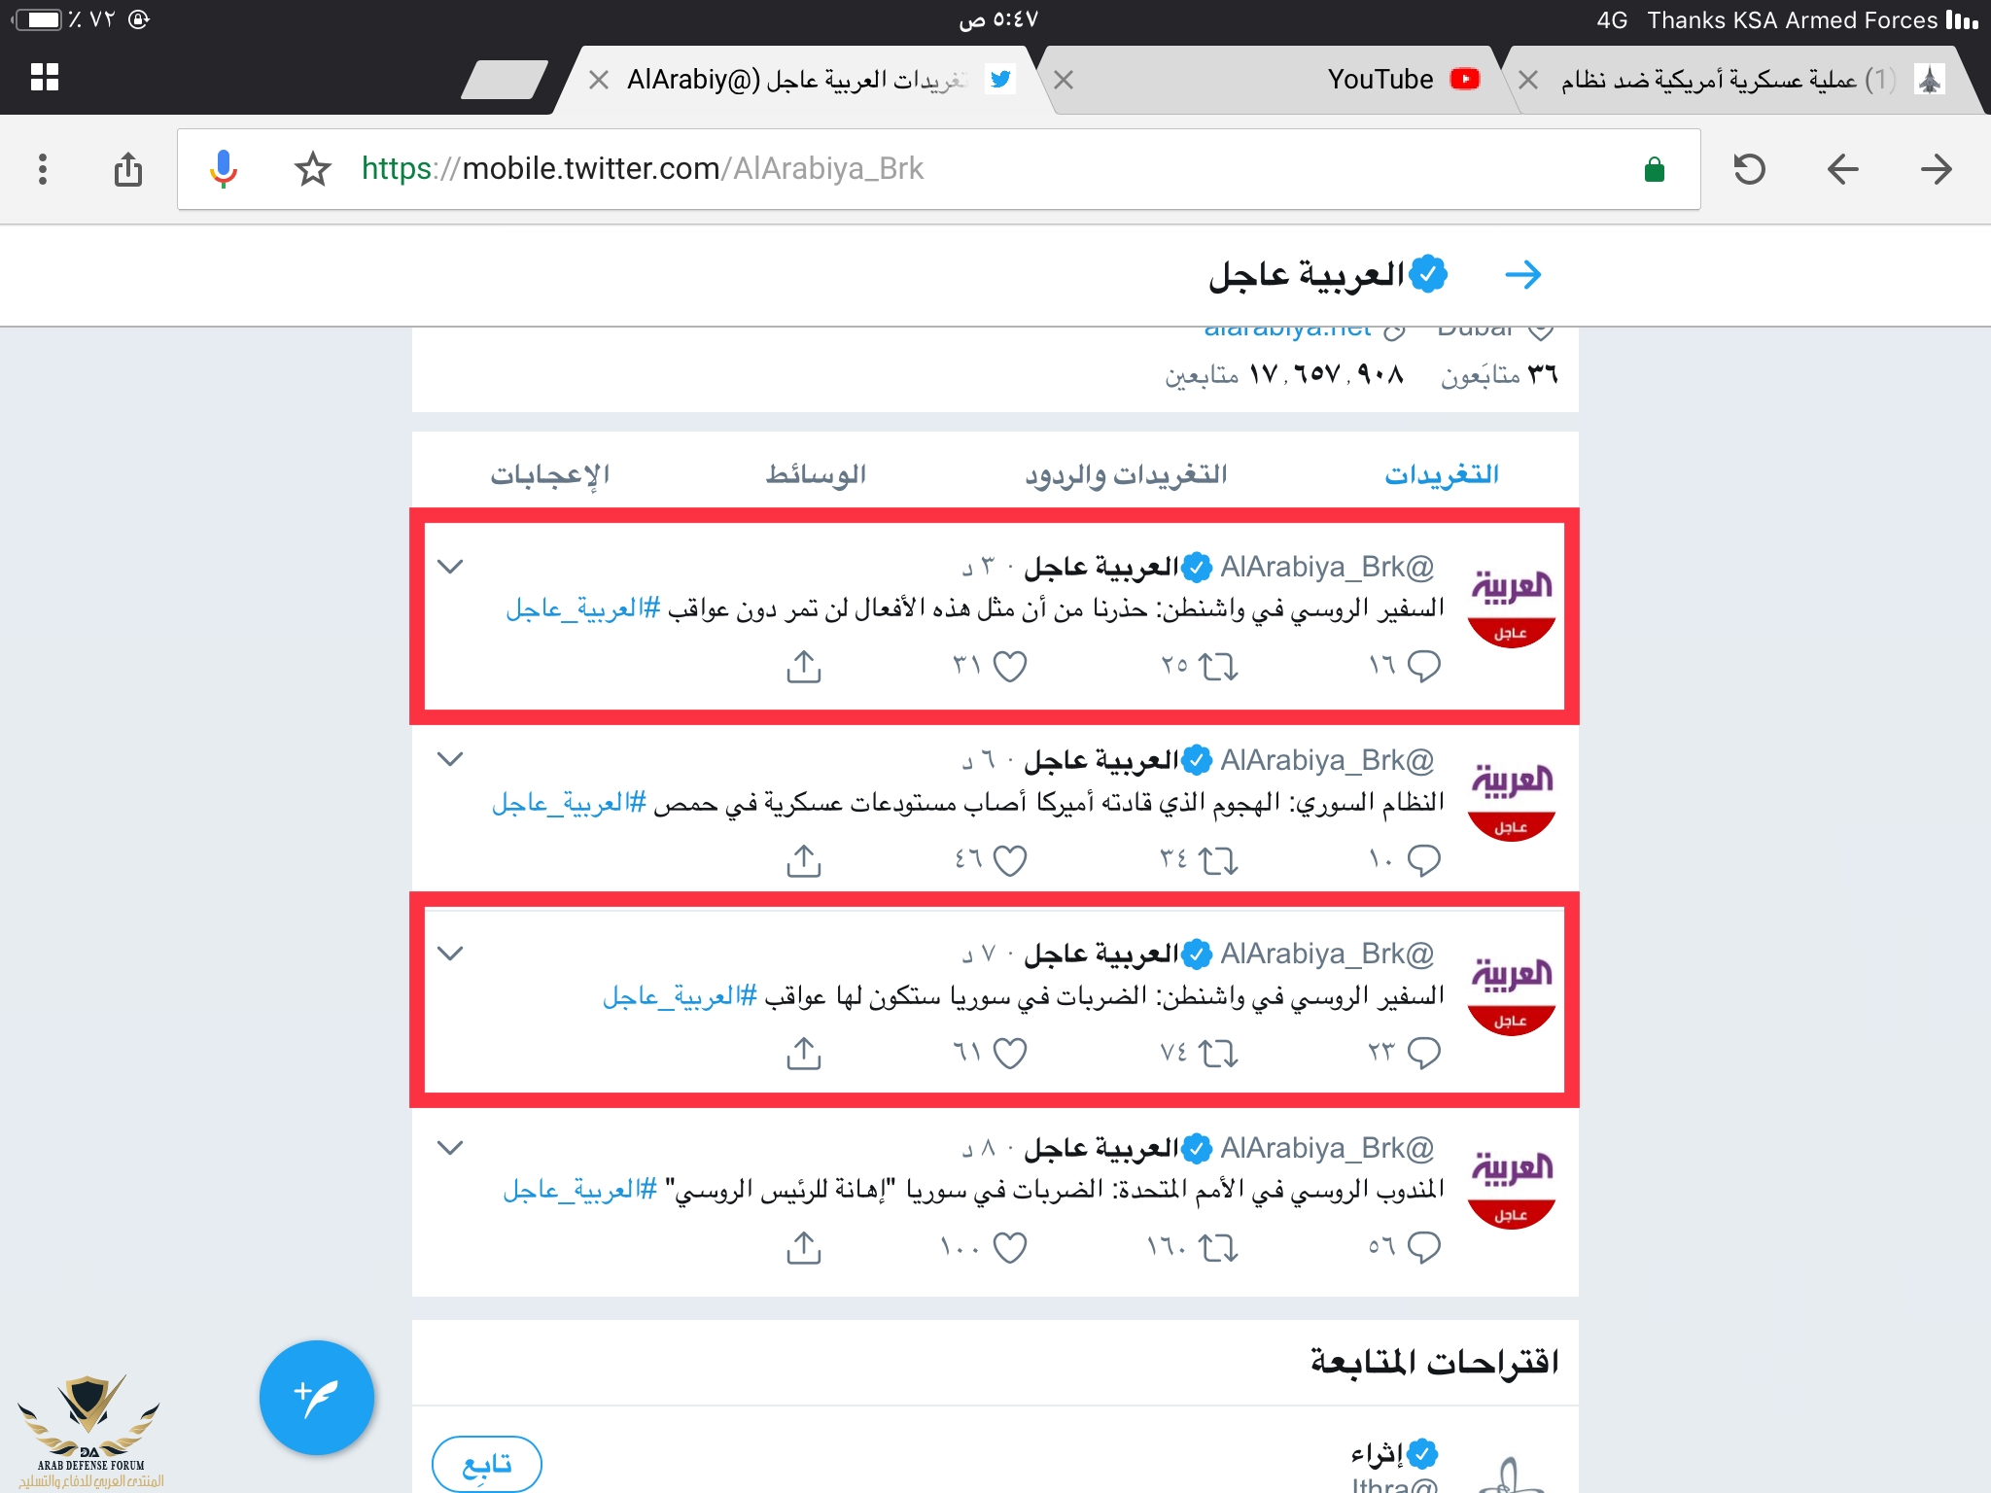1991x1493 pixels.
Task: Open the #العربية_عاجل hashtag in the first tweet
Action: point(583,609)
